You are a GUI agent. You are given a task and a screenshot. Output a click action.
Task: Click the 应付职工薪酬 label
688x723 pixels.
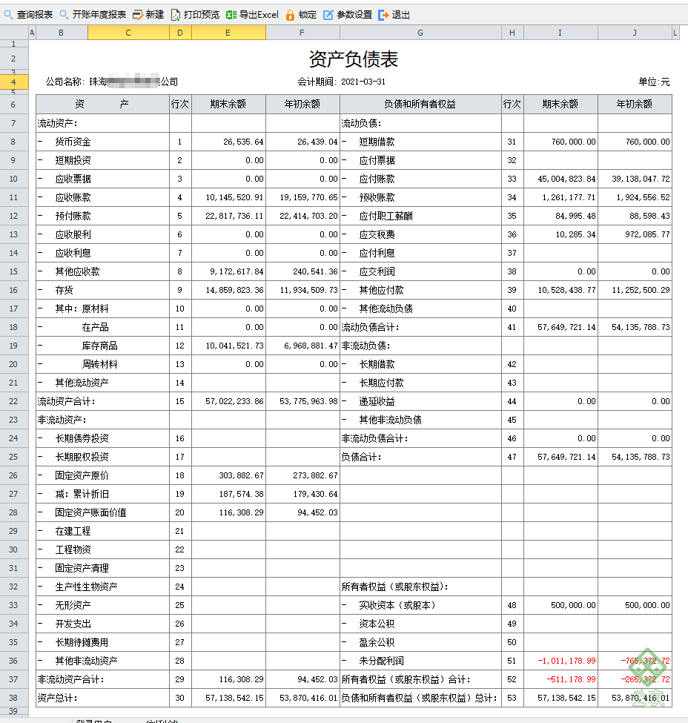point(386,216)
